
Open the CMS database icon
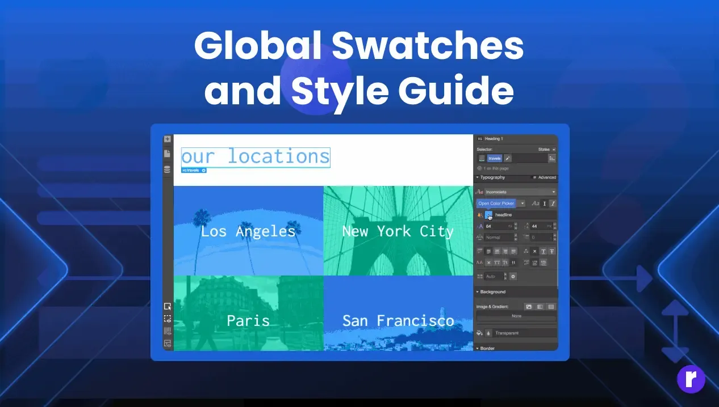pyautogui.click(x=167, y=169)
